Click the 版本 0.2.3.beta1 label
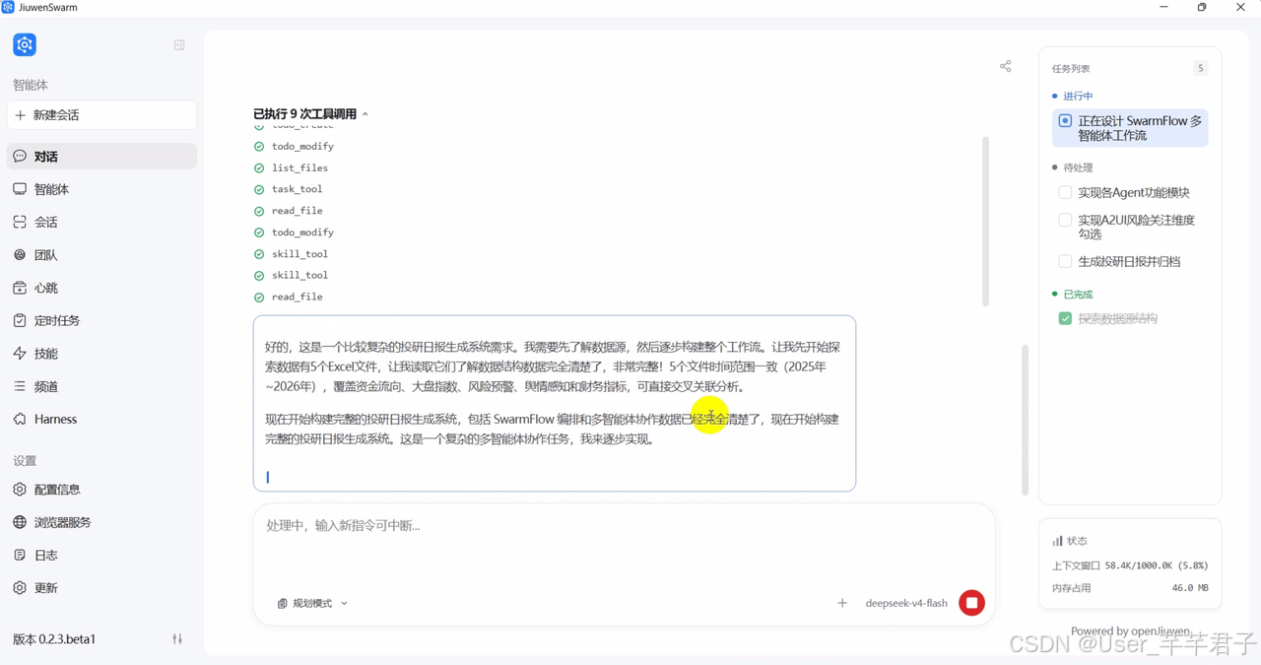Screen dimensions: 1261x665 click(x=54, y=639)
